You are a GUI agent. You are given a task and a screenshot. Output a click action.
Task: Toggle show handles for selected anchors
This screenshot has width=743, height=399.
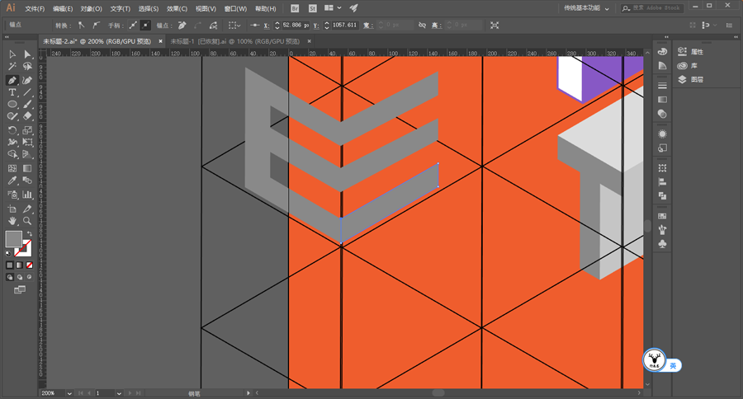point(133,25)
